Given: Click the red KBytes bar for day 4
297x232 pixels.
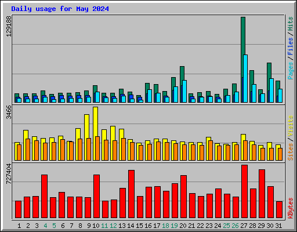Looking at the screenshot, I should [x=44, y=197].
